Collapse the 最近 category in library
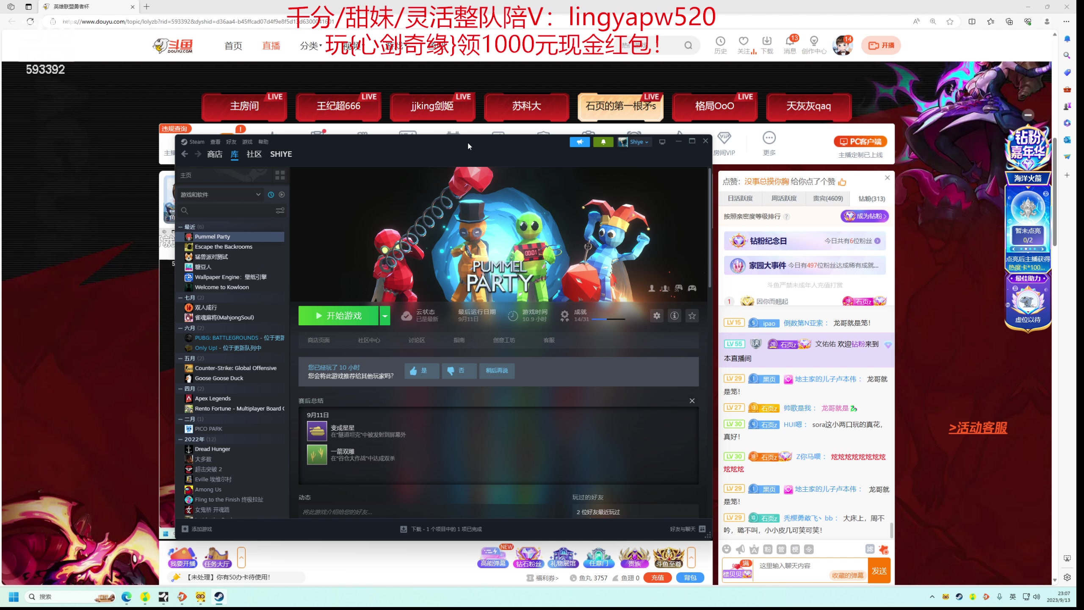 180,227
